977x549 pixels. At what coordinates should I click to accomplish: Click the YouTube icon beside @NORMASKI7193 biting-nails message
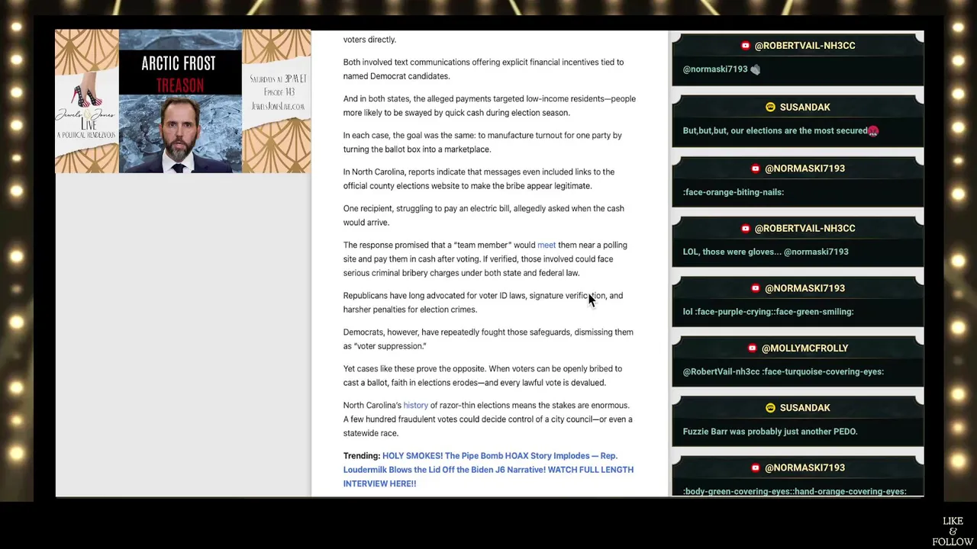tap(756, 169)
